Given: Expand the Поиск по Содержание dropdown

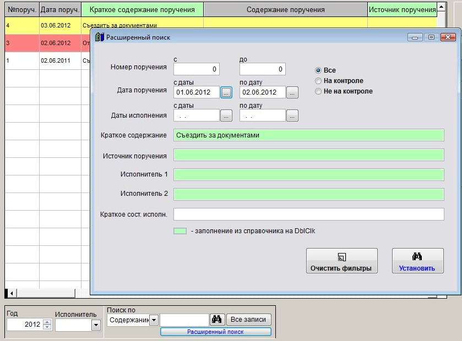Looking at the screenshot, I should [154, 320].
